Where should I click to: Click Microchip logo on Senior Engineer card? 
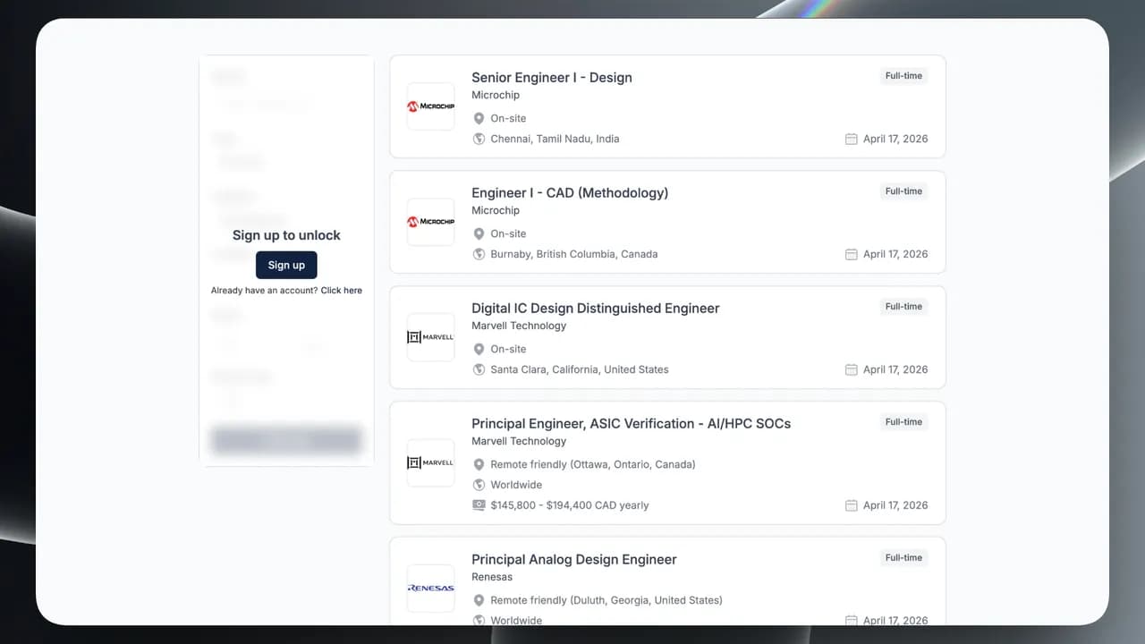[431, 106]
